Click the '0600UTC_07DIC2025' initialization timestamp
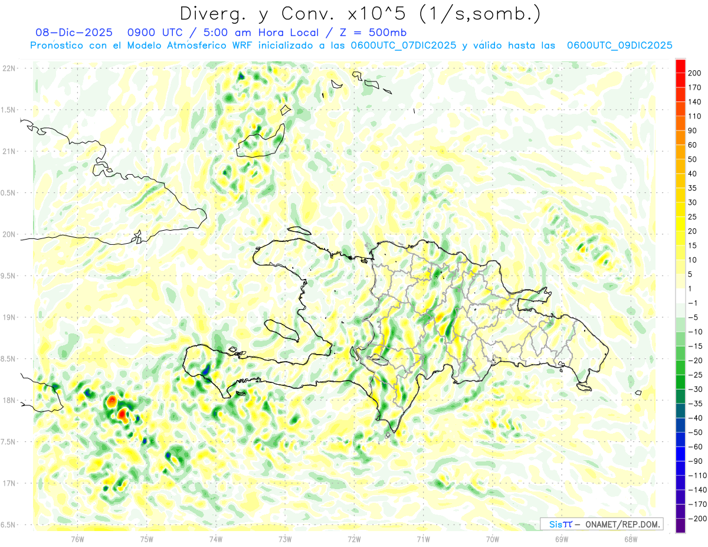The width and height of the screenshot is (708, 547). [404, 45]
